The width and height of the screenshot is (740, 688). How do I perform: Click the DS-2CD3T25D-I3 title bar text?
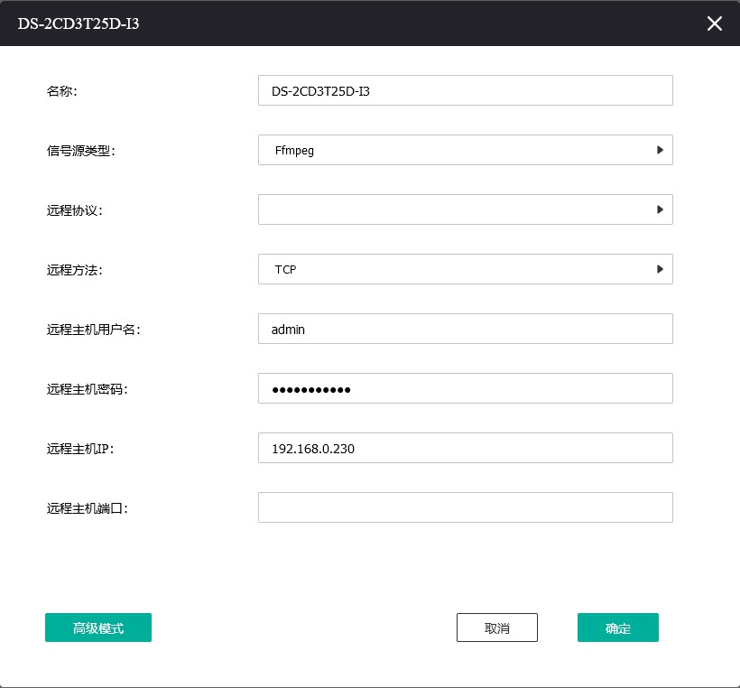pyautogui.click(x=79, y=23)
